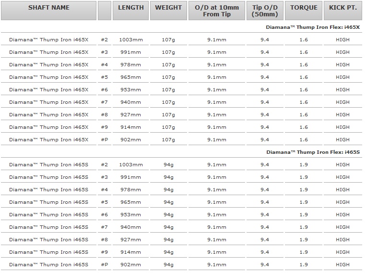Click 927mm in the i465X section
The height and width of the screenshot is (273, 366).
tap(130, 115)
